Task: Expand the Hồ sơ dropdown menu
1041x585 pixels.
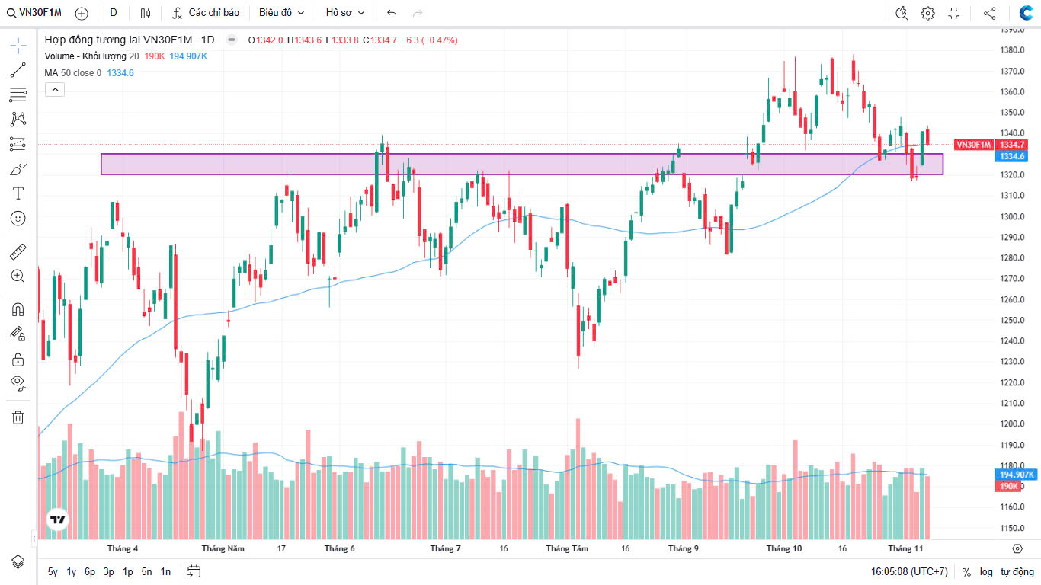Action: click(x=345, y=13)
